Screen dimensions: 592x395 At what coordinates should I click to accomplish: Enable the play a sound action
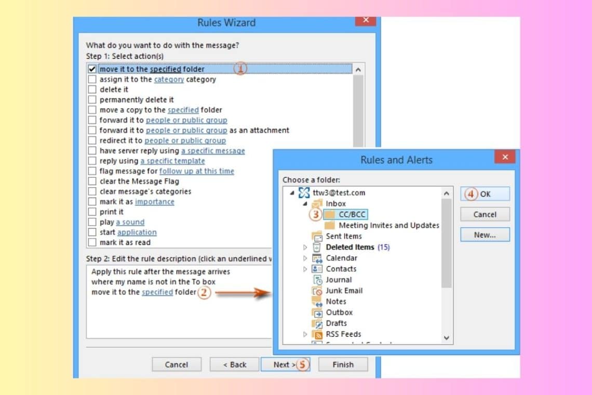92,222
